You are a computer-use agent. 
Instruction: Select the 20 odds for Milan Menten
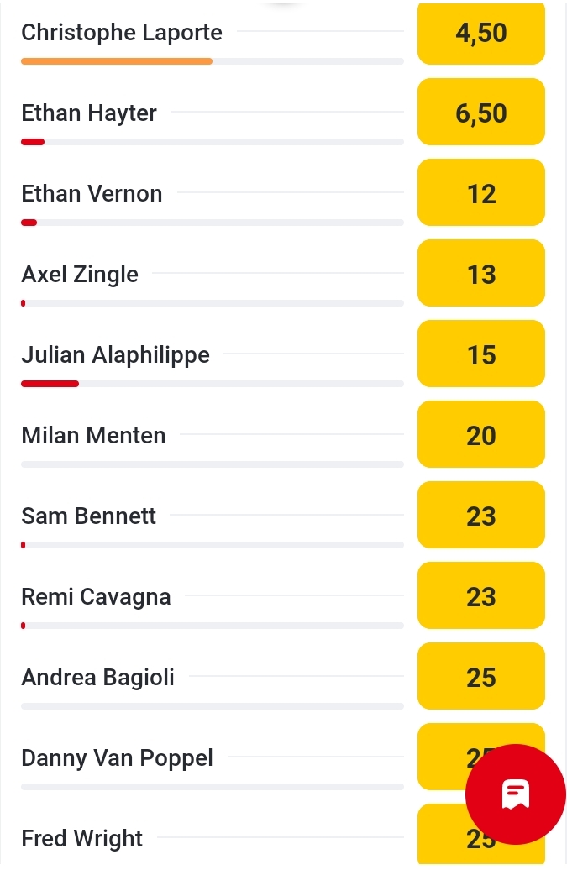[480, 435]
